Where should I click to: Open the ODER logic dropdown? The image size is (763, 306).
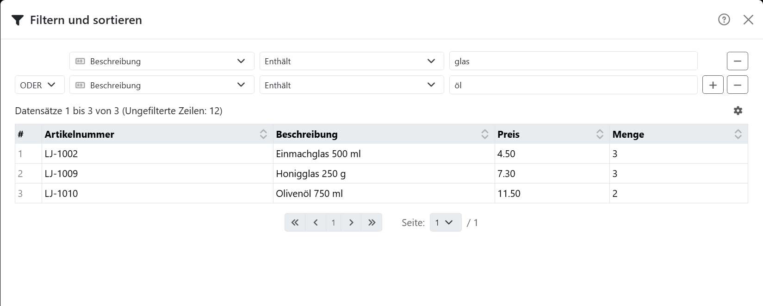pos(38,85)
